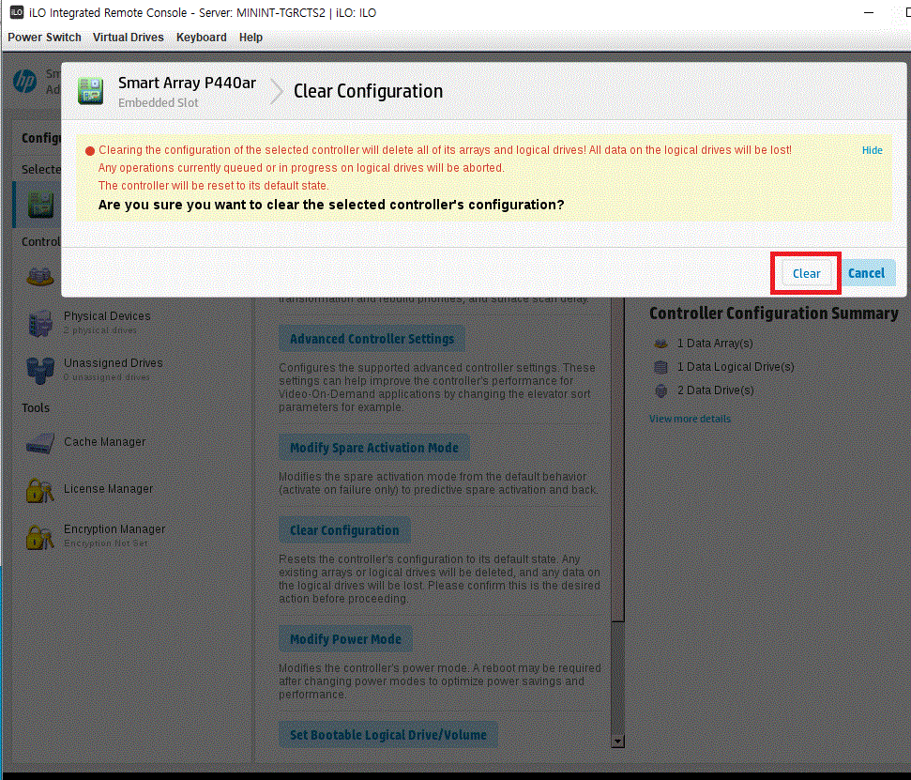The height and width of the screenshot is (780, 911).
Task: Click the Data Logical Drive(s) summary icon
Action: click(x=660, y=367)
